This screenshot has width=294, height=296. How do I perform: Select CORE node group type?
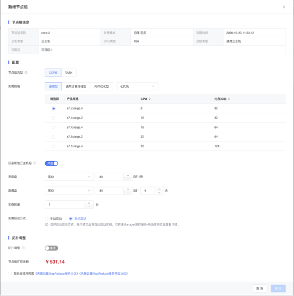53,73
